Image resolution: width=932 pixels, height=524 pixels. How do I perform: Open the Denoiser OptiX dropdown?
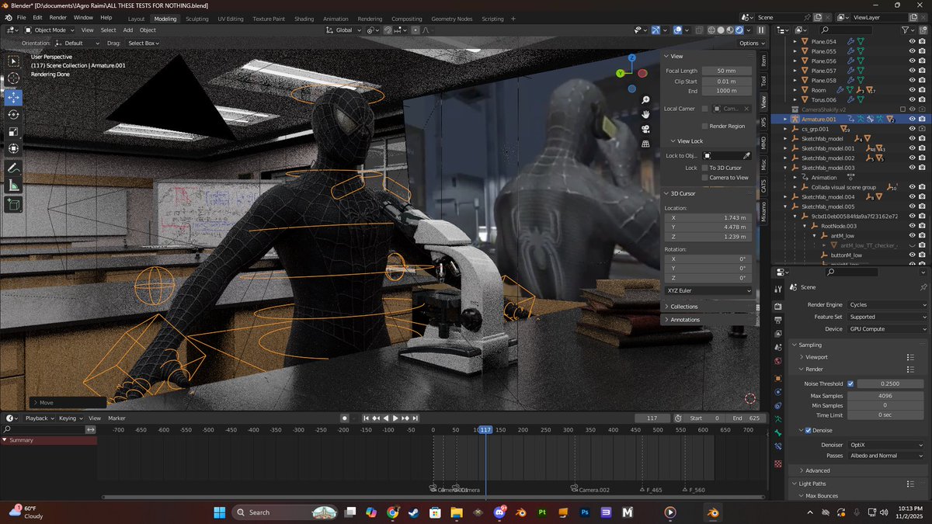coord(887,445)
